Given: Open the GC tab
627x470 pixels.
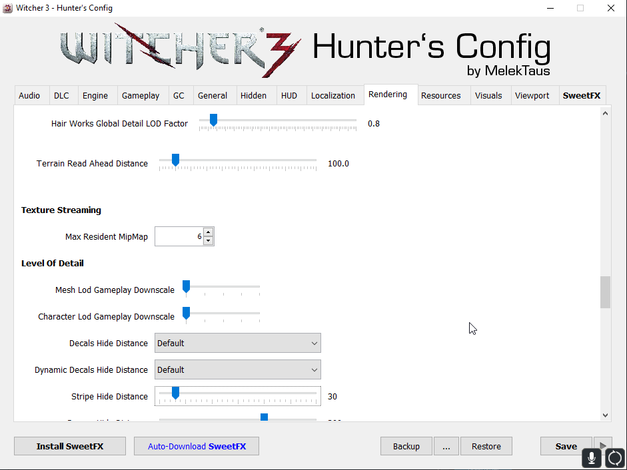Looking at the screenshot, I should pos(179,95).
